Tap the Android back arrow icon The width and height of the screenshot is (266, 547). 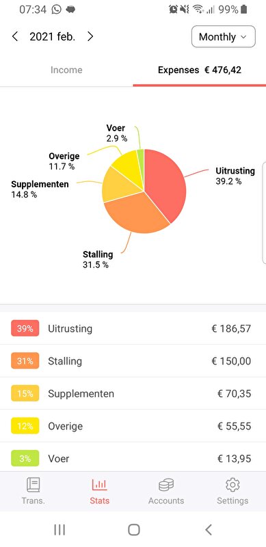pos(209,529)
